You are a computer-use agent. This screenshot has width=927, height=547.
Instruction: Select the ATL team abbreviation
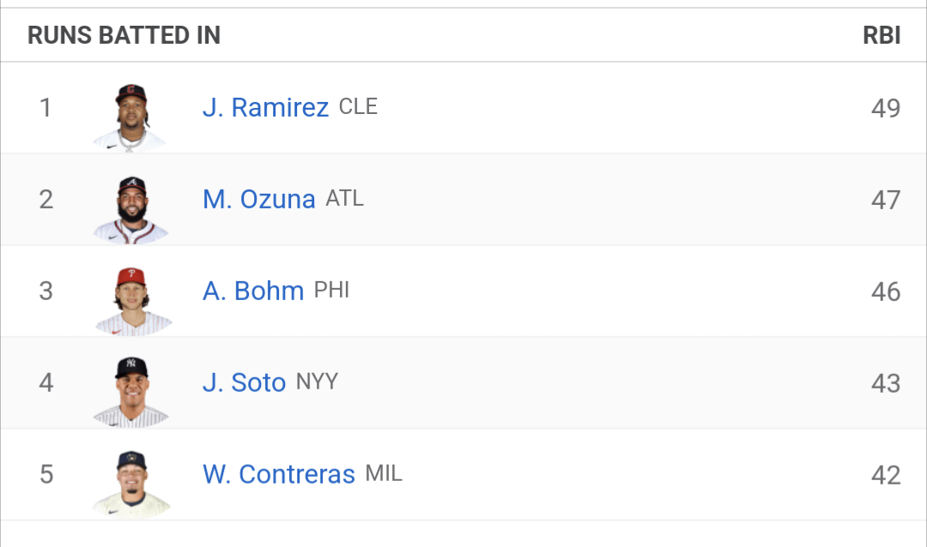(x=345, y=198)
